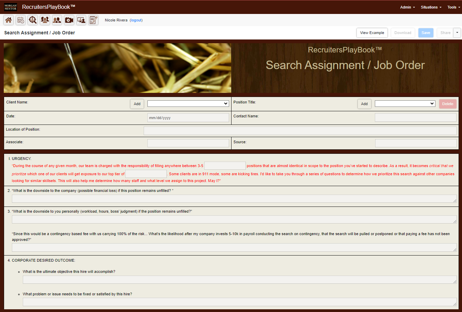
Task: Click the Delete button
Action: pos(448,104)
